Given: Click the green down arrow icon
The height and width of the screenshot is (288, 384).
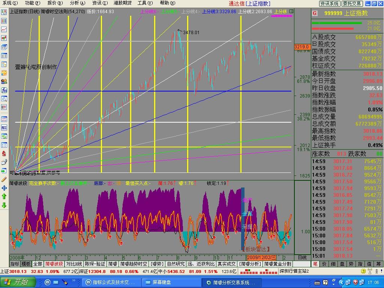Looking at the screenshot, I should click(4, 205).
